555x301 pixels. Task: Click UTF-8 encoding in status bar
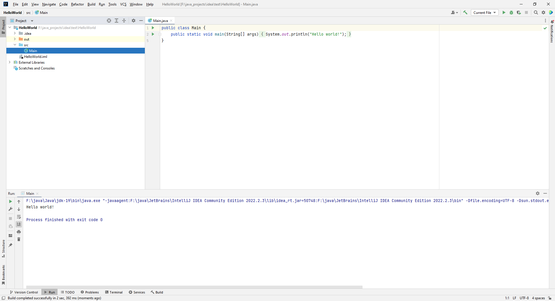coord(524,298)
